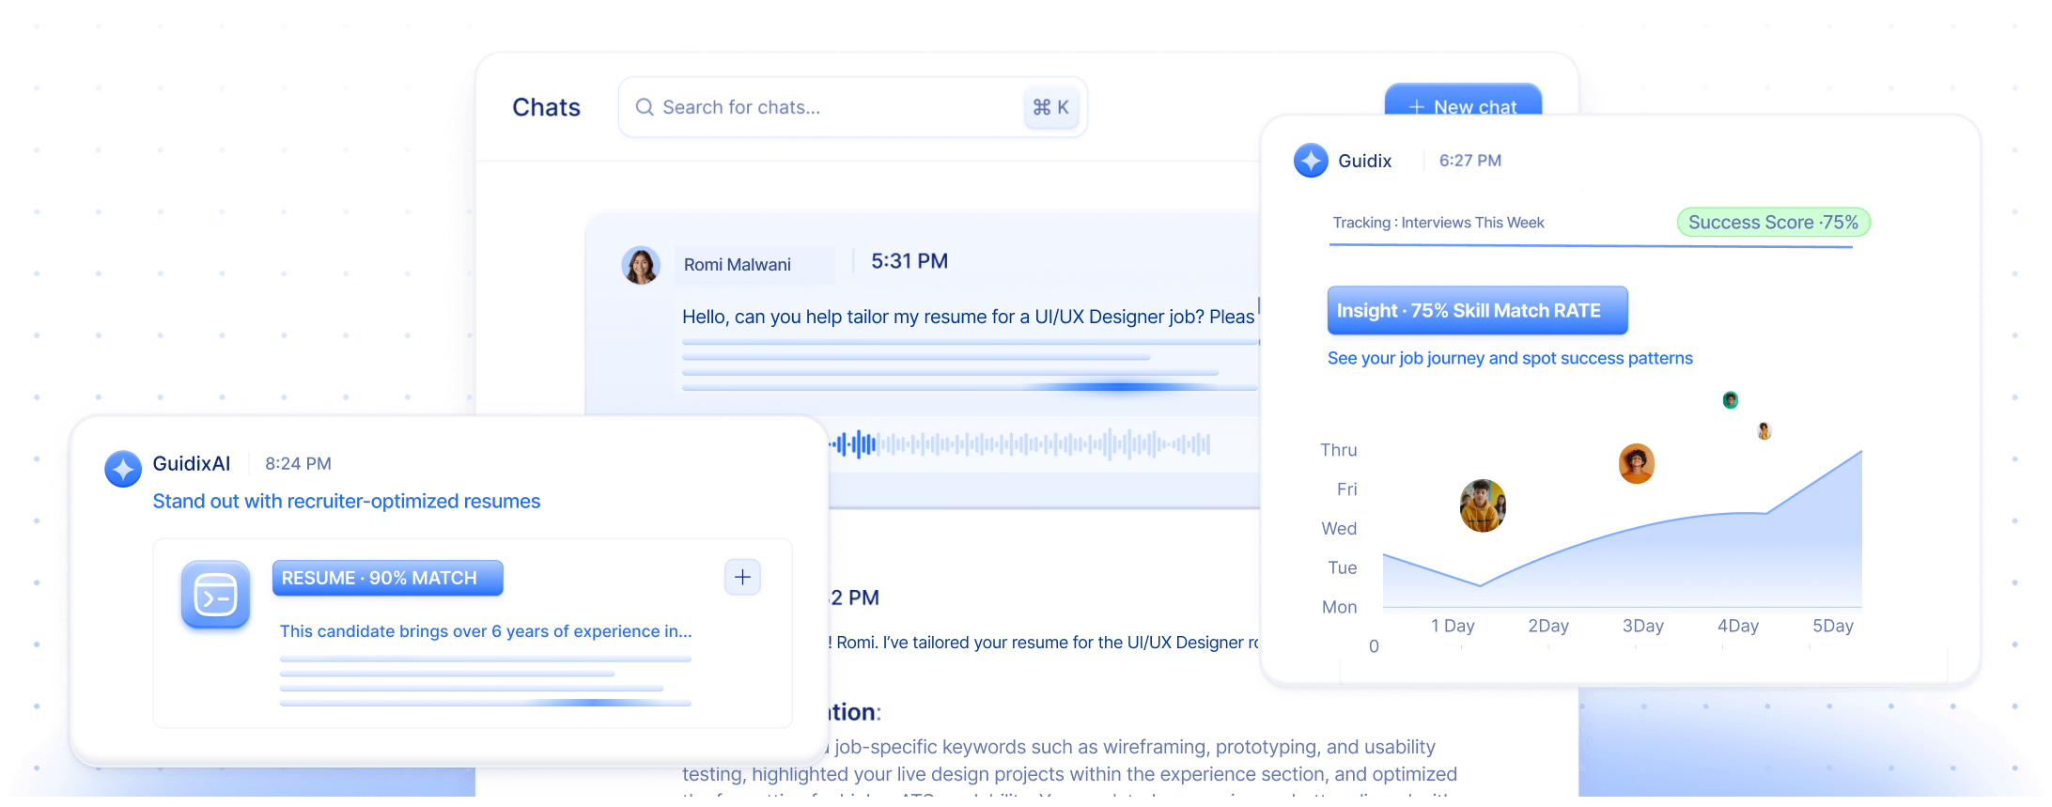Click the GuidixAI sender name

[192, 463]
